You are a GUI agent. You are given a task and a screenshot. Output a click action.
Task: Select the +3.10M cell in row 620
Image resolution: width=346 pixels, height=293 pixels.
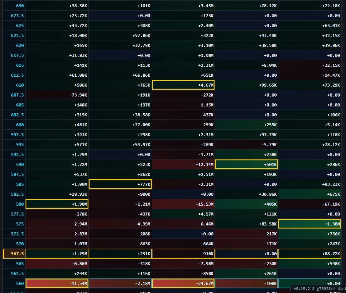coord(183,45)
